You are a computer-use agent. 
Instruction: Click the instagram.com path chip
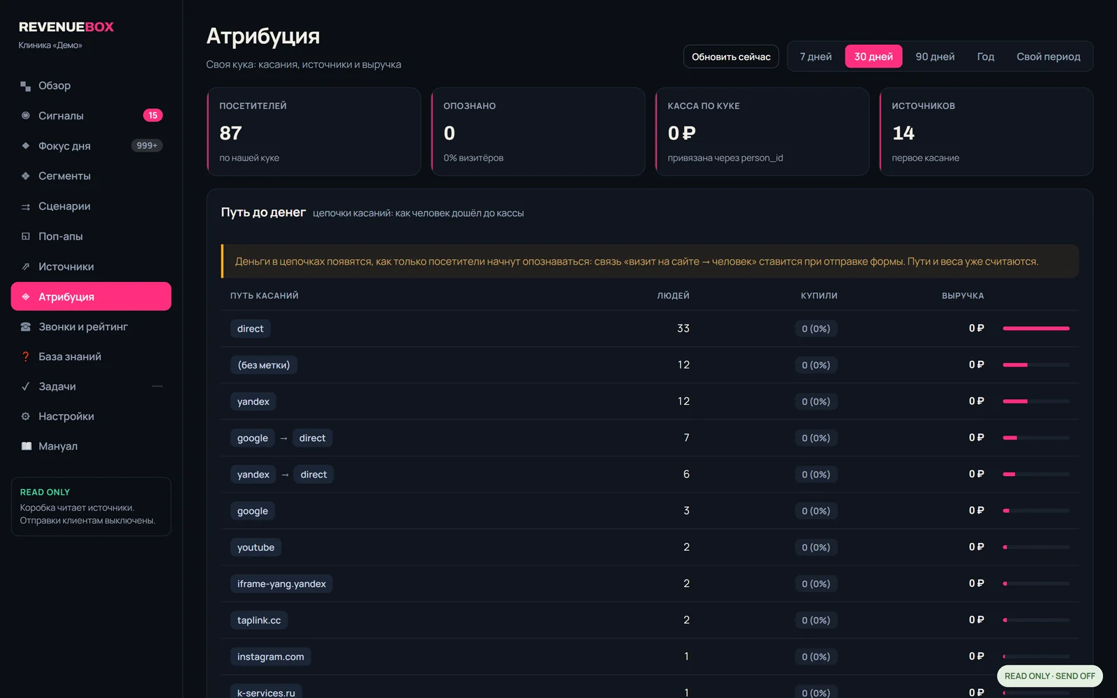pyautogui.click(x=270, y=657)
